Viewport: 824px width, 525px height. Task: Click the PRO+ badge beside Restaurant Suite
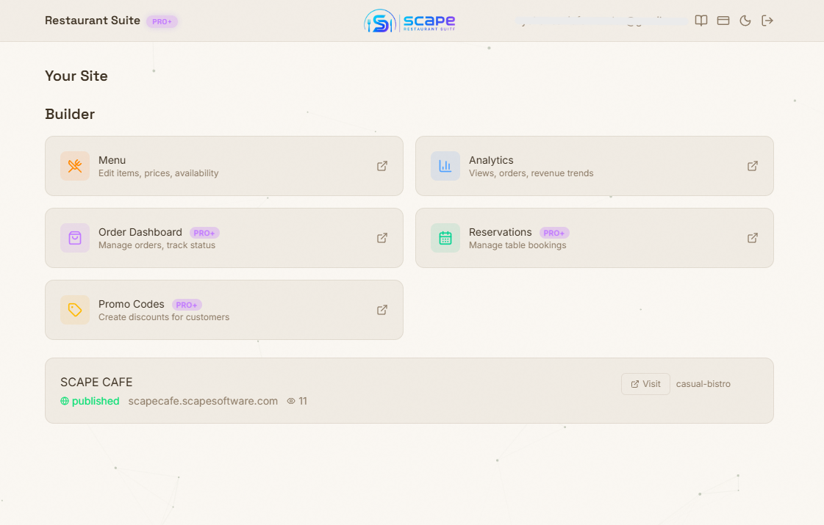pos(162,21)
